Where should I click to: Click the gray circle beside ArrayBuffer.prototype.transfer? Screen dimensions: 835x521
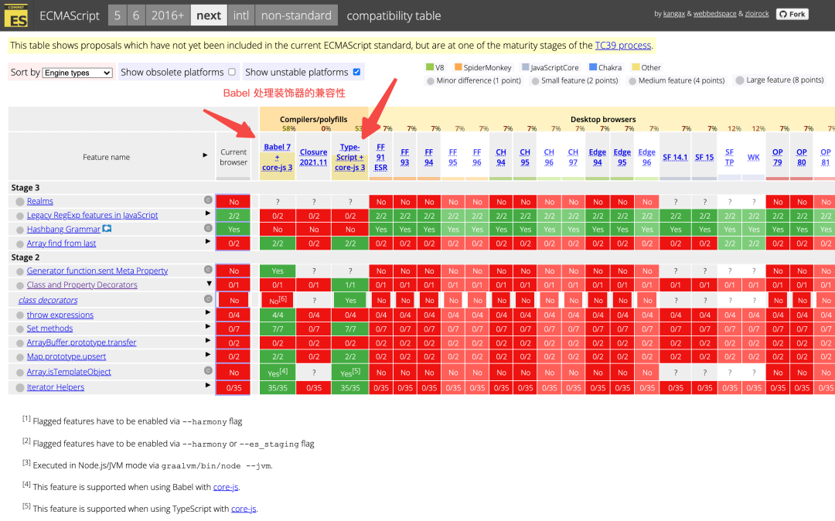coord(19,343)
